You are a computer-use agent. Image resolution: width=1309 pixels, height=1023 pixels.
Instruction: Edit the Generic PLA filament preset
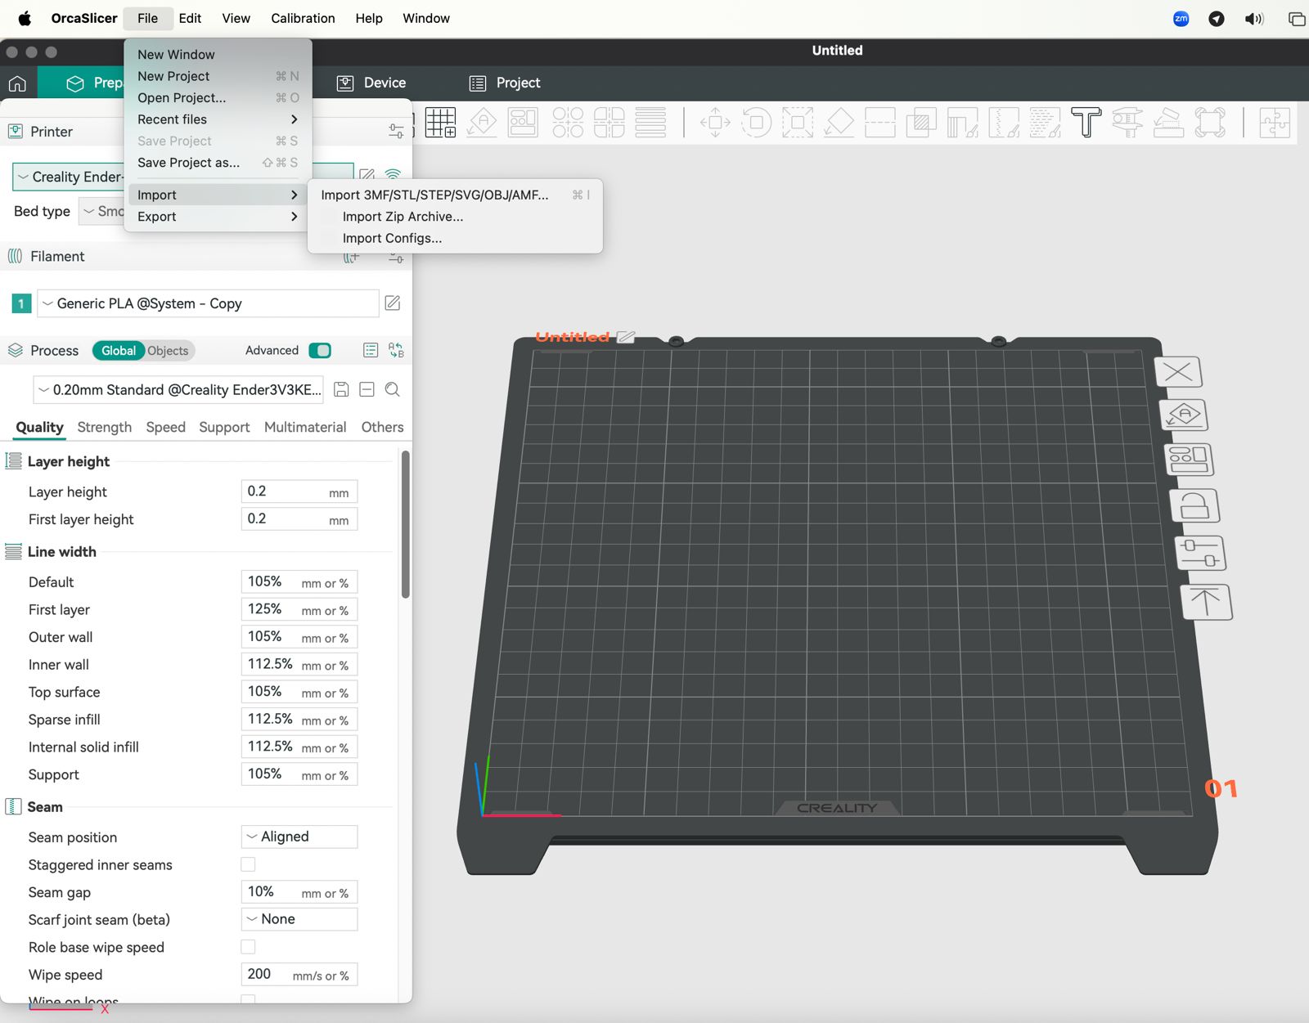tap(393, 303)
